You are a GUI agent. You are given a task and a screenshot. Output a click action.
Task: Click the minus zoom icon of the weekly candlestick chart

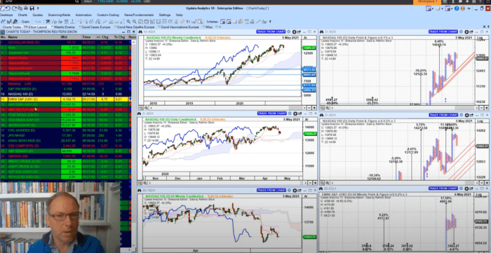(x=309, y=108)
